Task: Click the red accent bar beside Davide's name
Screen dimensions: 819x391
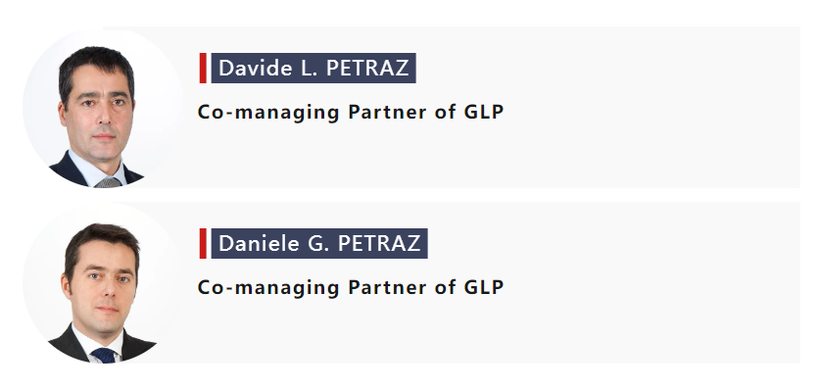Action: pyautogui.click(x=203, y=68)
